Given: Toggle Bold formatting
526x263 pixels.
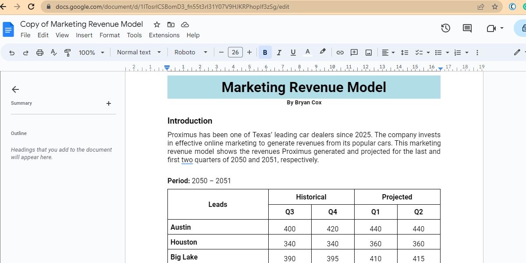Looking at the screenshot, I should 265,53.
